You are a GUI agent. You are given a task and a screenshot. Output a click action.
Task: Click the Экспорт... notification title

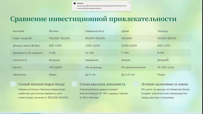80,3
